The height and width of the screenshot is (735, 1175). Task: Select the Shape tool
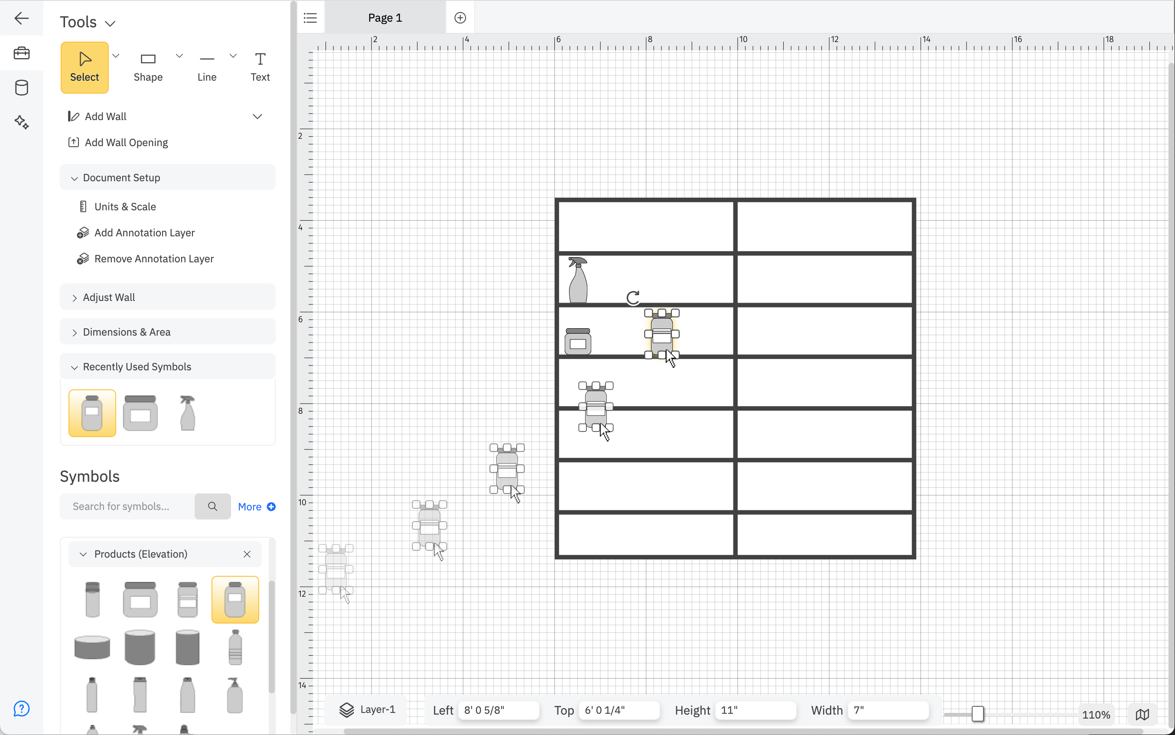148,67
